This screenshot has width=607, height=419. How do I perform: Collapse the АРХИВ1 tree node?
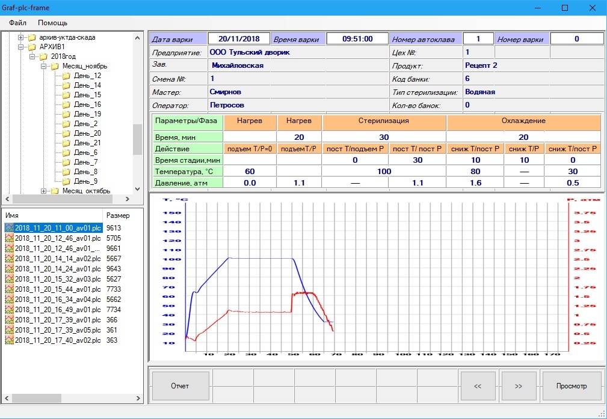[21, 47]
